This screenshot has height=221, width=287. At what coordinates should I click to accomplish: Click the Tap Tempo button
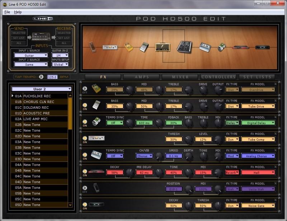(x=41, y=77)
